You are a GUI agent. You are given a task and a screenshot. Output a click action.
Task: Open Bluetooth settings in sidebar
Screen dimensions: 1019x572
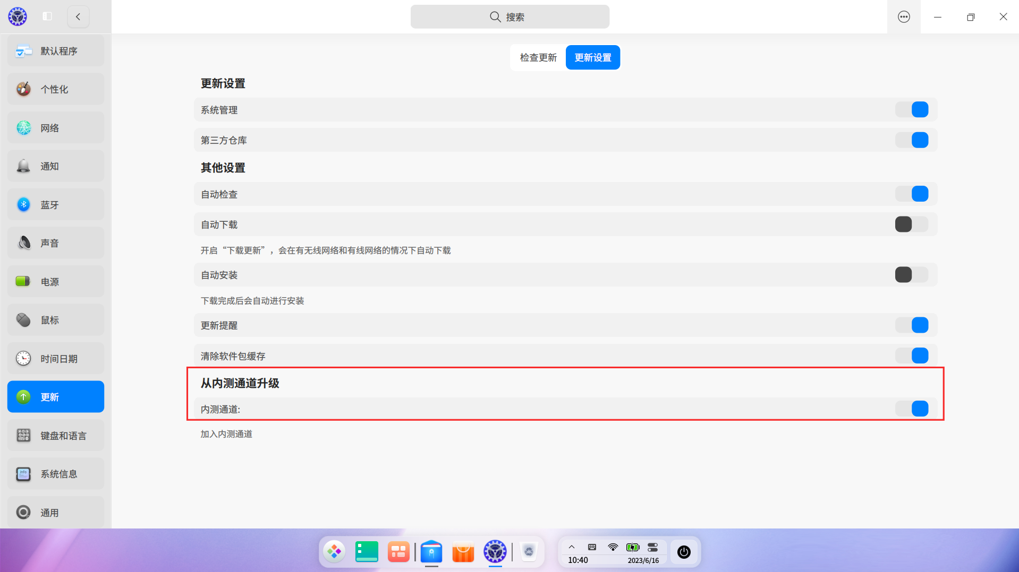(x=55, y=204)
